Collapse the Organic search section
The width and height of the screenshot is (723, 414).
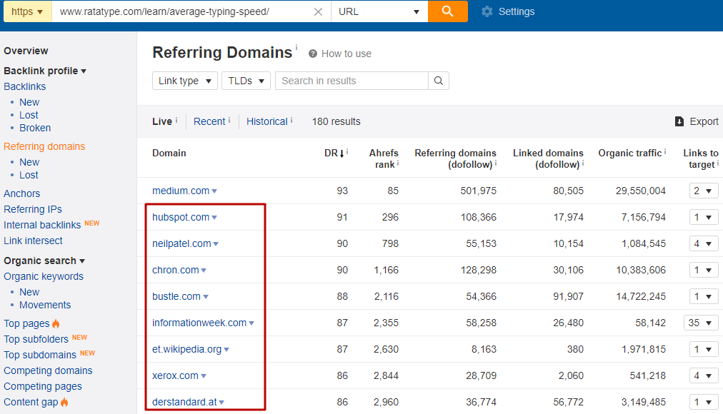pos(44,261)
